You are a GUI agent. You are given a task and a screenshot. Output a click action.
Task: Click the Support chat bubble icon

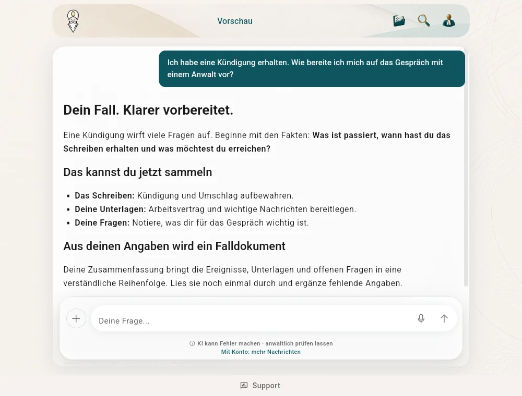pos(244,386)
